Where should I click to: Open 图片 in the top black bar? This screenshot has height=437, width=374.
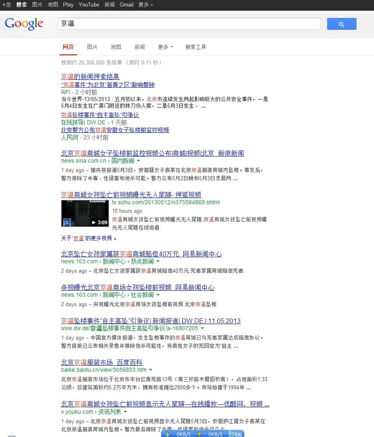(37, 5)
